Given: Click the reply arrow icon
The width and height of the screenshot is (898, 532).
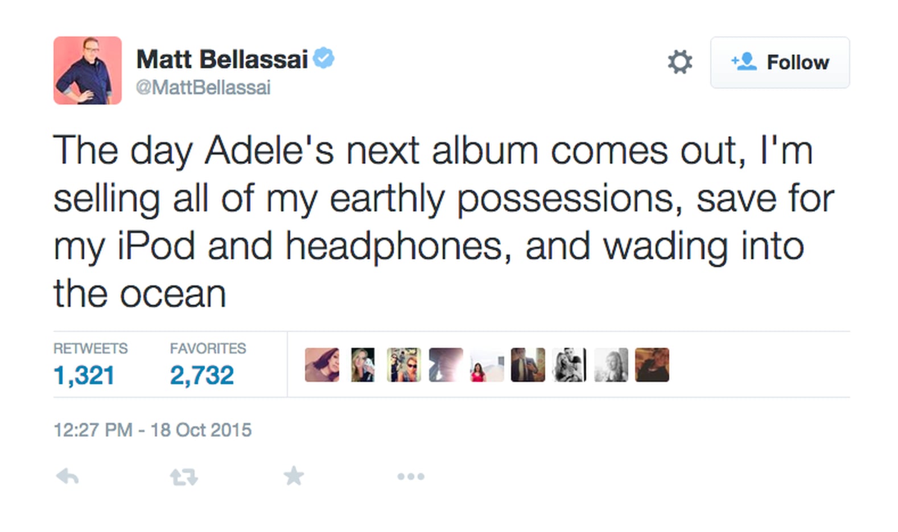Looking at the screenshot, I should click(67, 476).
